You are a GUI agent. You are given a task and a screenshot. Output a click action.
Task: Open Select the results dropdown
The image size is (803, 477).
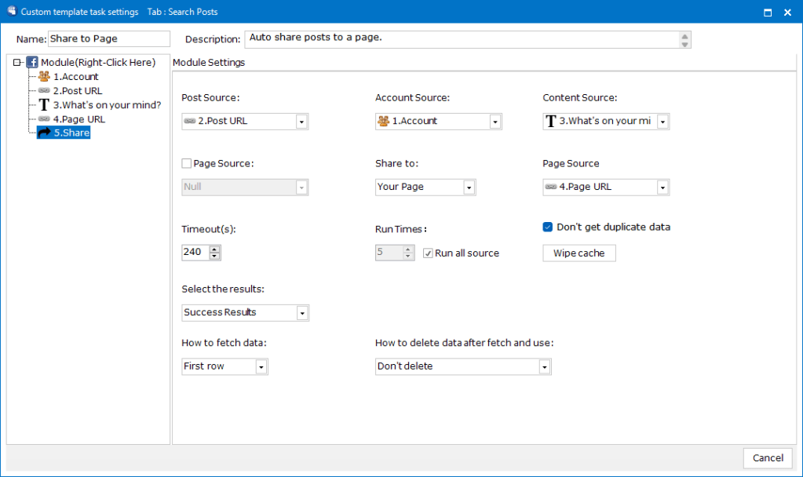point(301,313)
